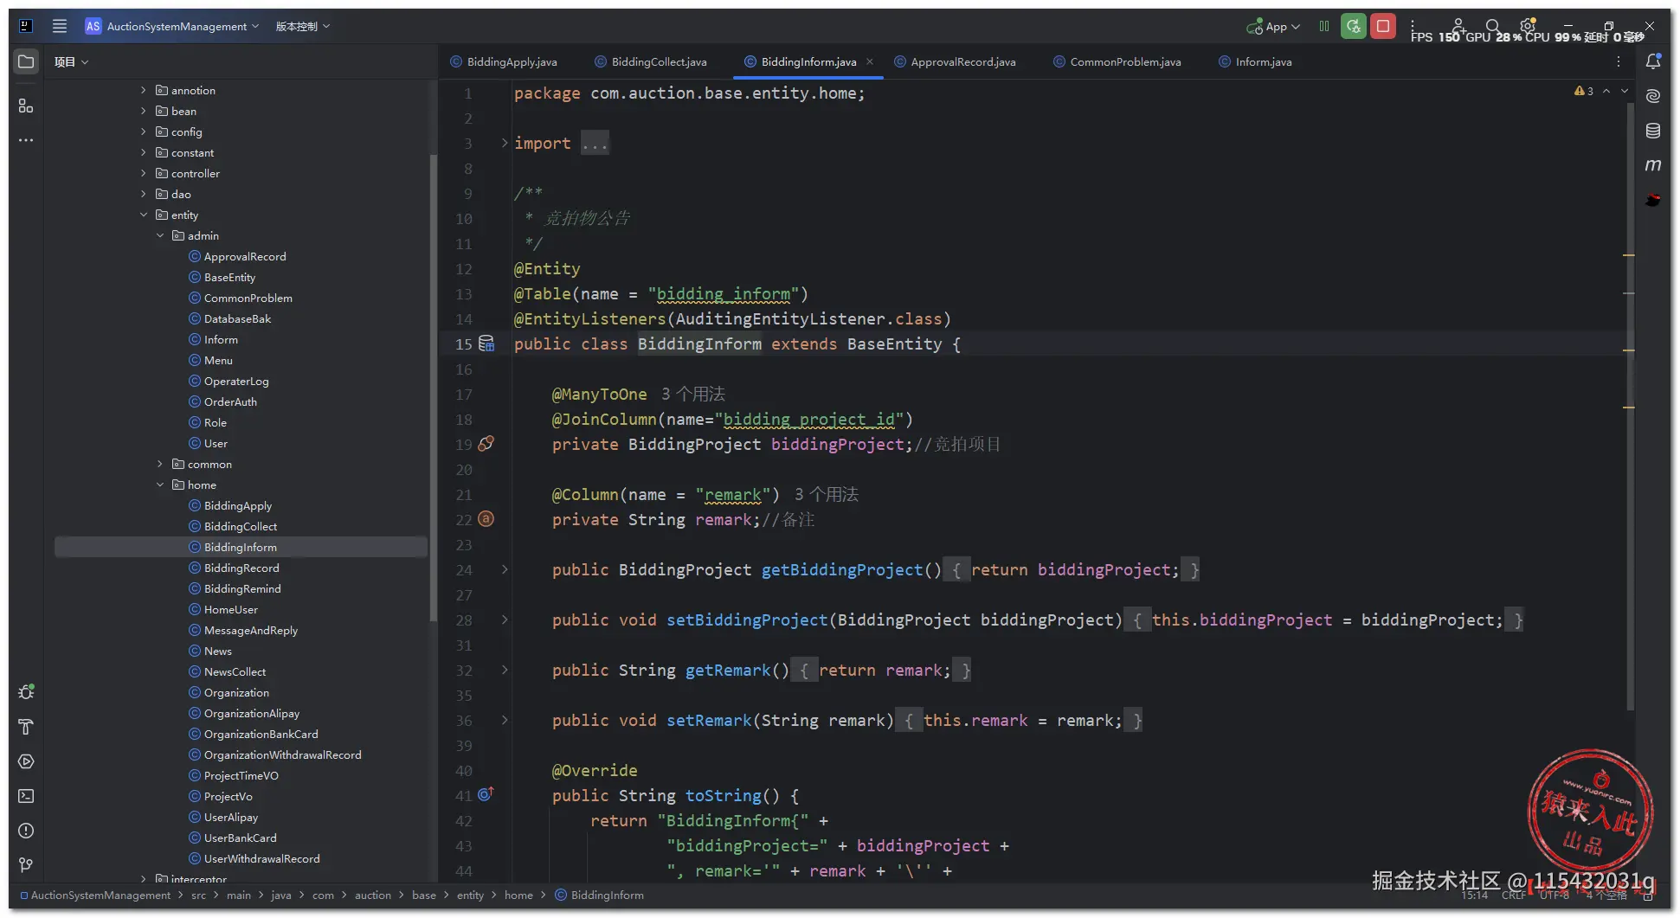Click the editor vertical scrollbar

coord(1631,407)
